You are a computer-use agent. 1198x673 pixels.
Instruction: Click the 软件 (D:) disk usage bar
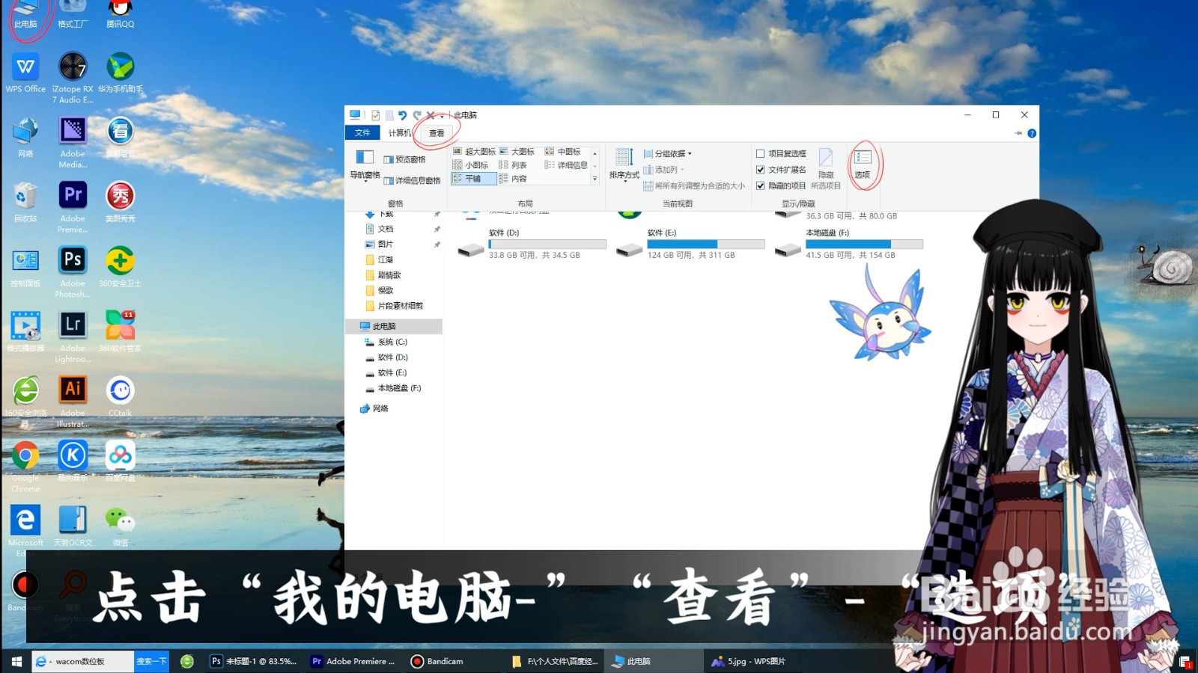[x=547, y=244]
